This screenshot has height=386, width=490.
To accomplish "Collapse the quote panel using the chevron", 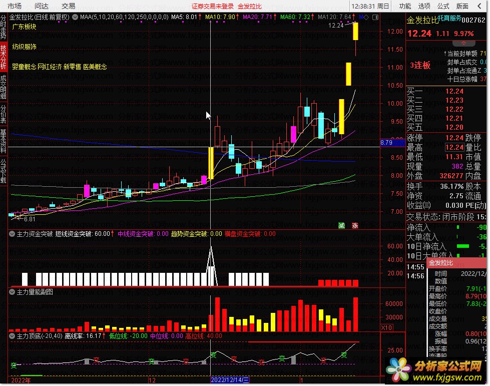I will pyautogui.click(x=464, y=43).
